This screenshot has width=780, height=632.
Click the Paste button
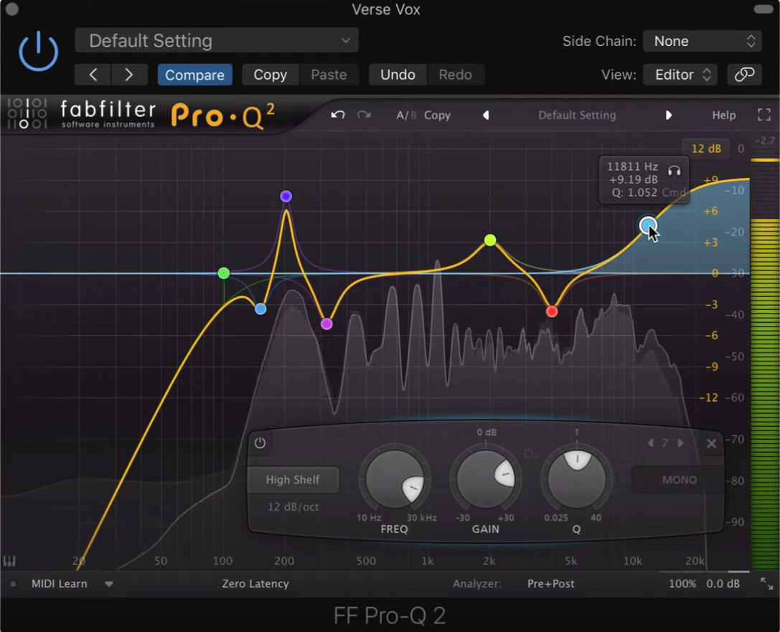point(329,75)
